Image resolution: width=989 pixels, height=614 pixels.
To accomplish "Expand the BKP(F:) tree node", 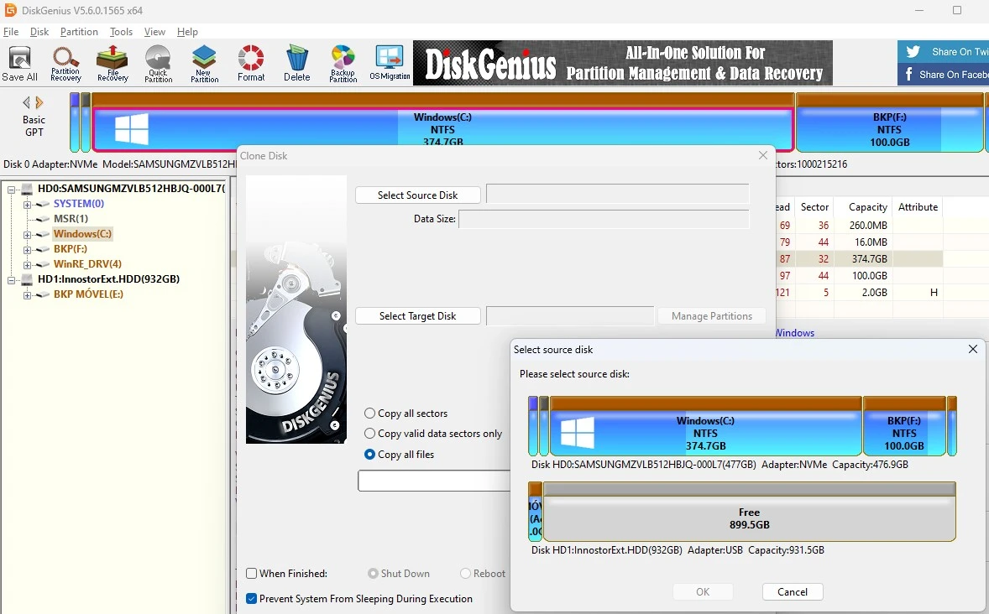I will pos(27,250).
